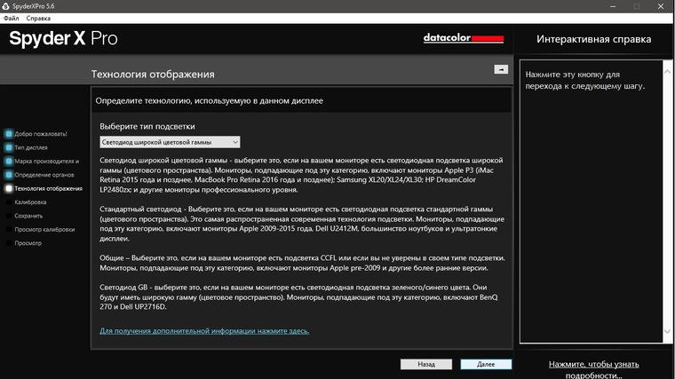Minimize the SpyderXPro window
This screenshot has height=379, width=675.
click(x=613, y=6)
